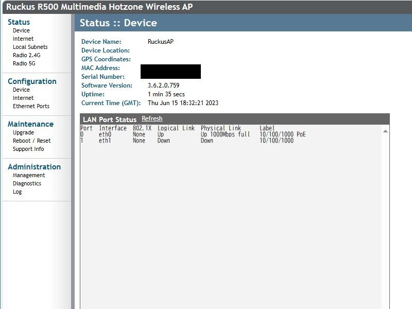Click the Logical Link column header
The height and width of the screenshot is (309, 412).
click(176, 128)
